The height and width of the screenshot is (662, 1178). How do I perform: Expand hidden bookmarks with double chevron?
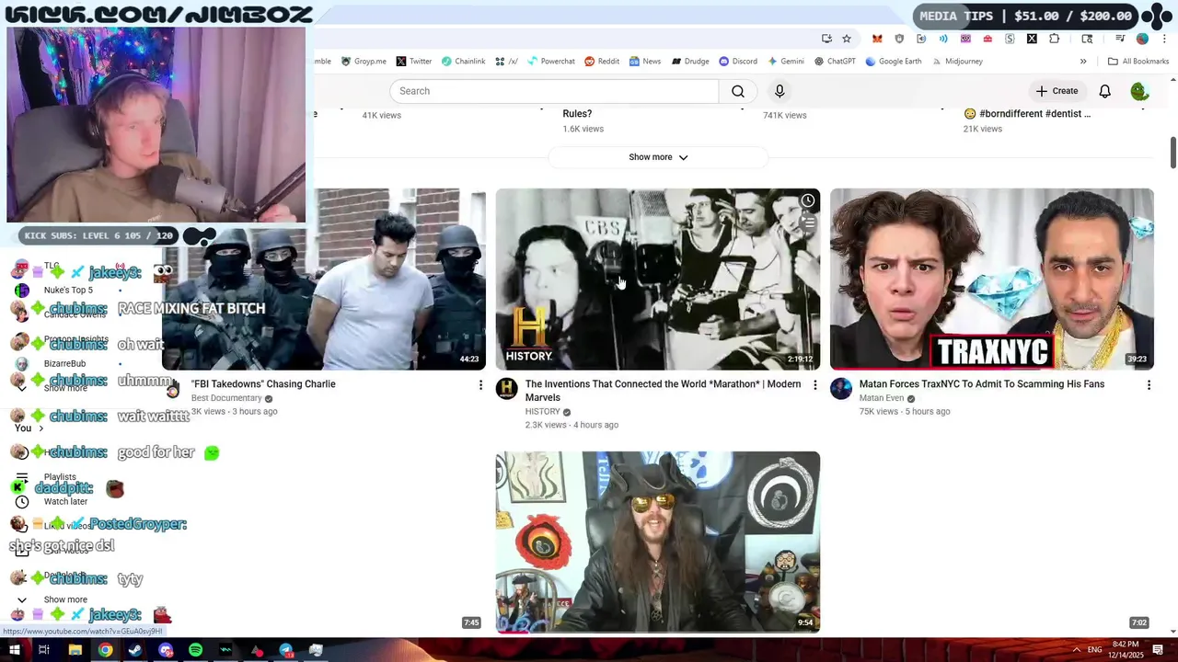[1083, 62]
